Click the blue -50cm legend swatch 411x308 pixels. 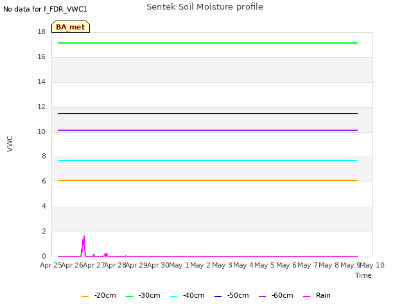click(x=218, y=296)
